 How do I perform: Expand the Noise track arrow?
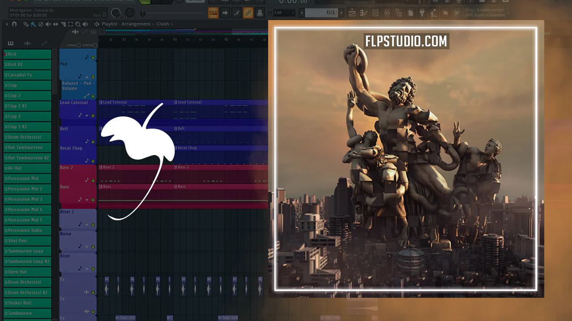pyautogui.click(x=87, y=247)
